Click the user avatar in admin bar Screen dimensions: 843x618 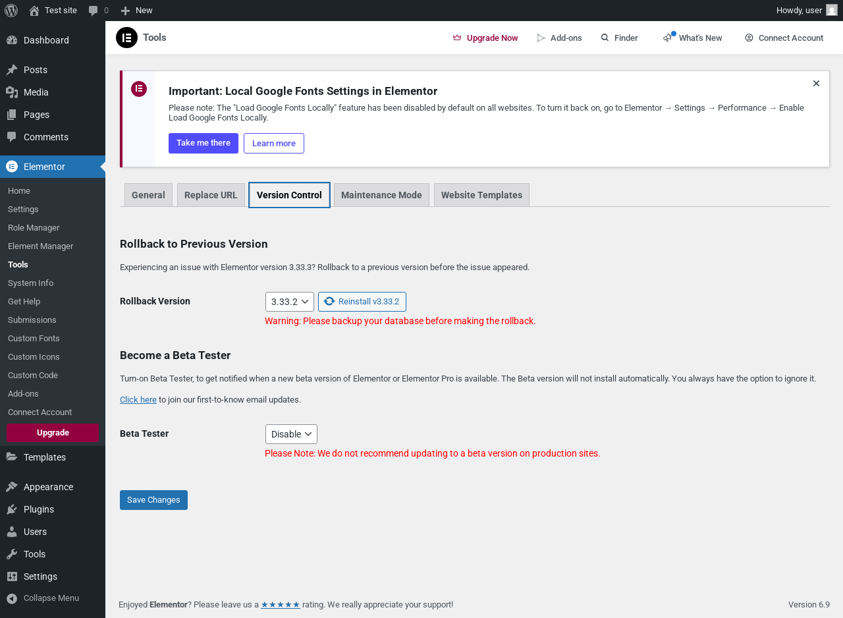(832, 10)
